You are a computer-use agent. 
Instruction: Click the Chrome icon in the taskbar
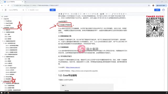[x=8, y=93]
